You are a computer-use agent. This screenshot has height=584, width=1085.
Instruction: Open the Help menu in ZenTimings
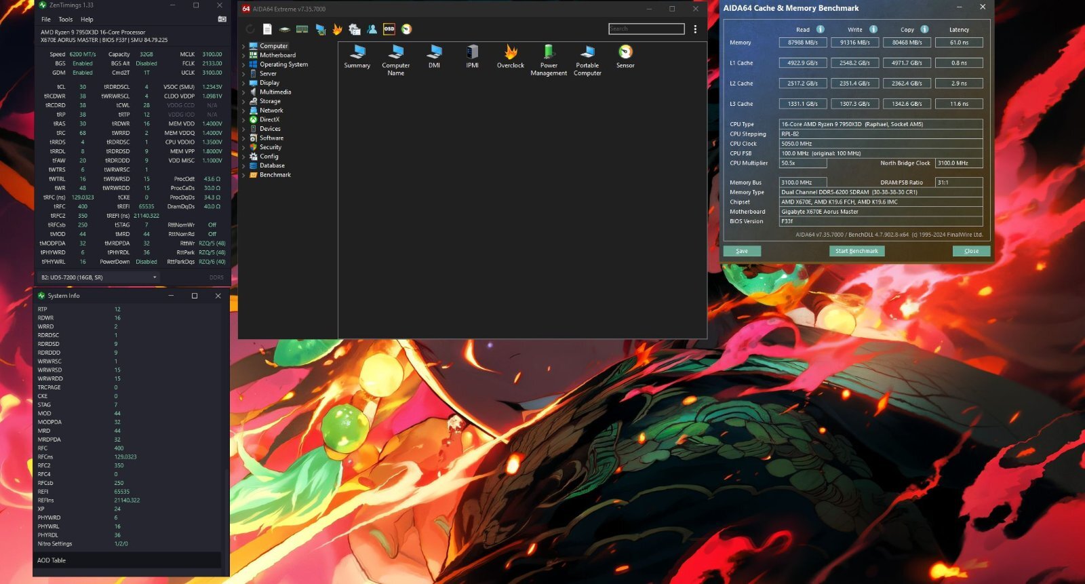[x=87, y=19]
